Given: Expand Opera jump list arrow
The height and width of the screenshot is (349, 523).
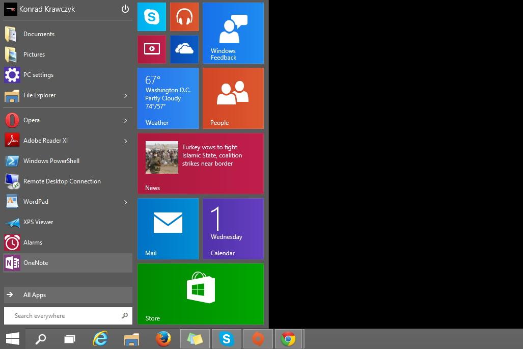Looking at the screenshot, I should point(126,120).
